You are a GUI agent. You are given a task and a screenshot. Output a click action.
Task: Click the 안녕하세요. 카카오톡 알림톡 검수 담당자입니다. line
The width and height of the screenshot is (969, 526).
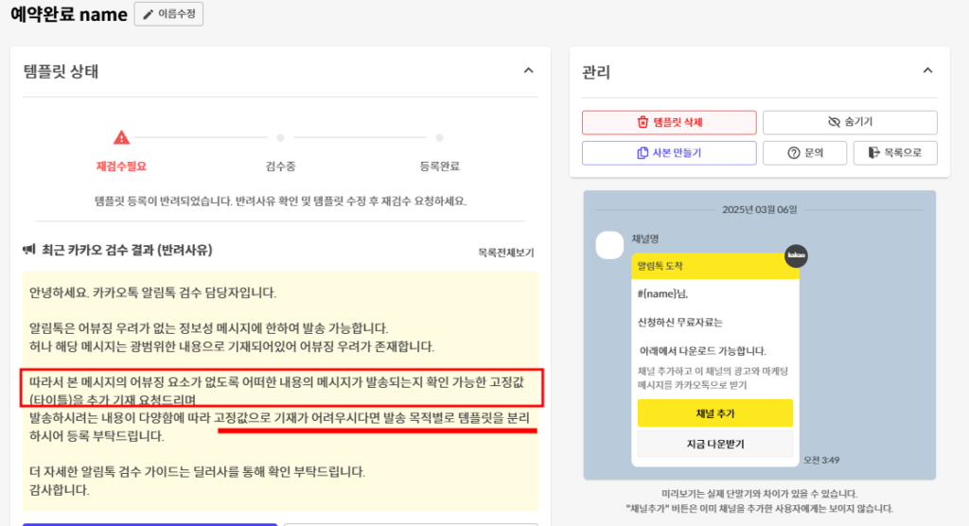pos(152,292)
